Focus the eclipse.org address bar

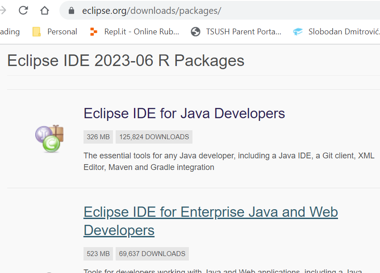coord(220,10)
